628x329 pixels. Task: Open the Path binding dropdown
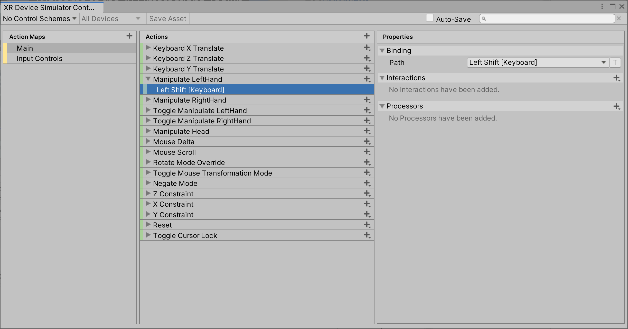[603, 62]
